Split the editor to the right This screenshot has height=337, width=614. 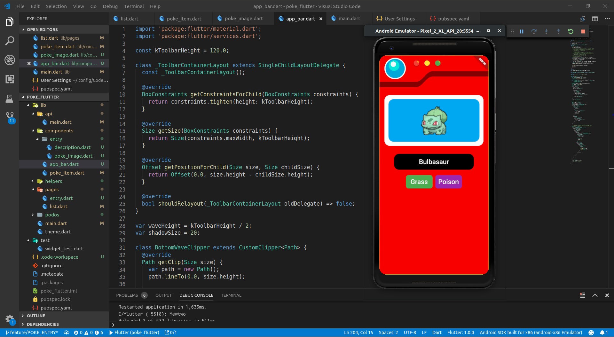click(595, 19)
